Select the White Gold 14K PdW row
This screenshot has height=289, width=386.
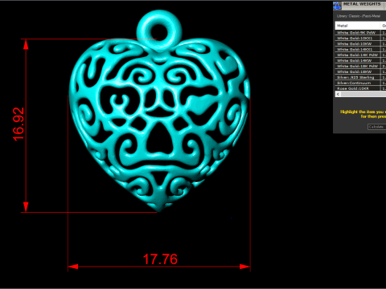pos(360,55)
